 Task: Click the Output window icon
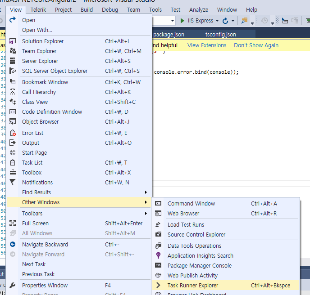pyautogui.click(x=13, y=143)
